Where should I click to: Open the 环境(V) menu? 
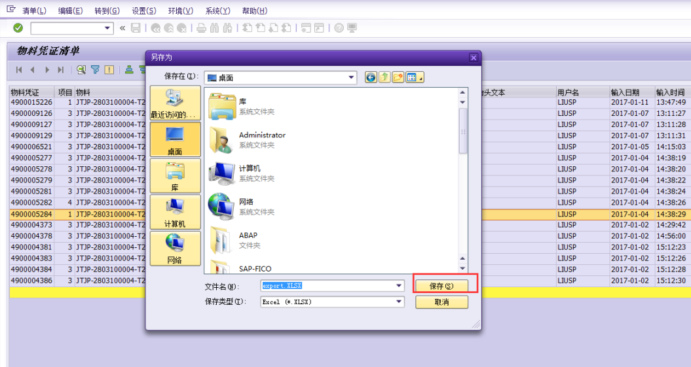click(x=181, y=10)
